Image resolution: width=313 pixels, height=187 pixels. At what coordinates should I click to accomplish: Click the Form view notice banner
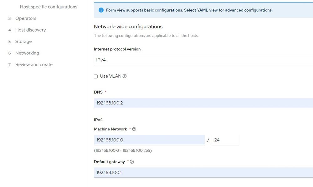(203, 10)
